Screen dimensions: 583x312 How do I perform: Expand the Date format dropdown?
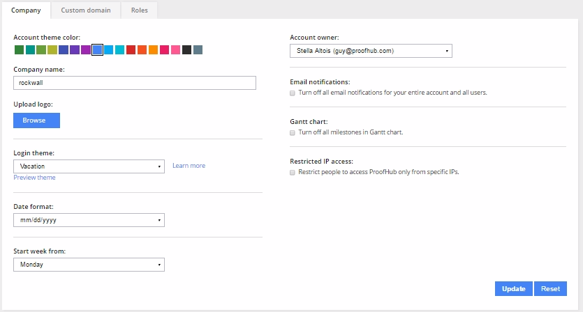click(x=89, y=220)
